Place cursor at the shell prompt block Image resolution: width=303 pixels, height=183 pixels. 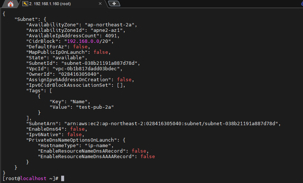(x=63, y=179)
